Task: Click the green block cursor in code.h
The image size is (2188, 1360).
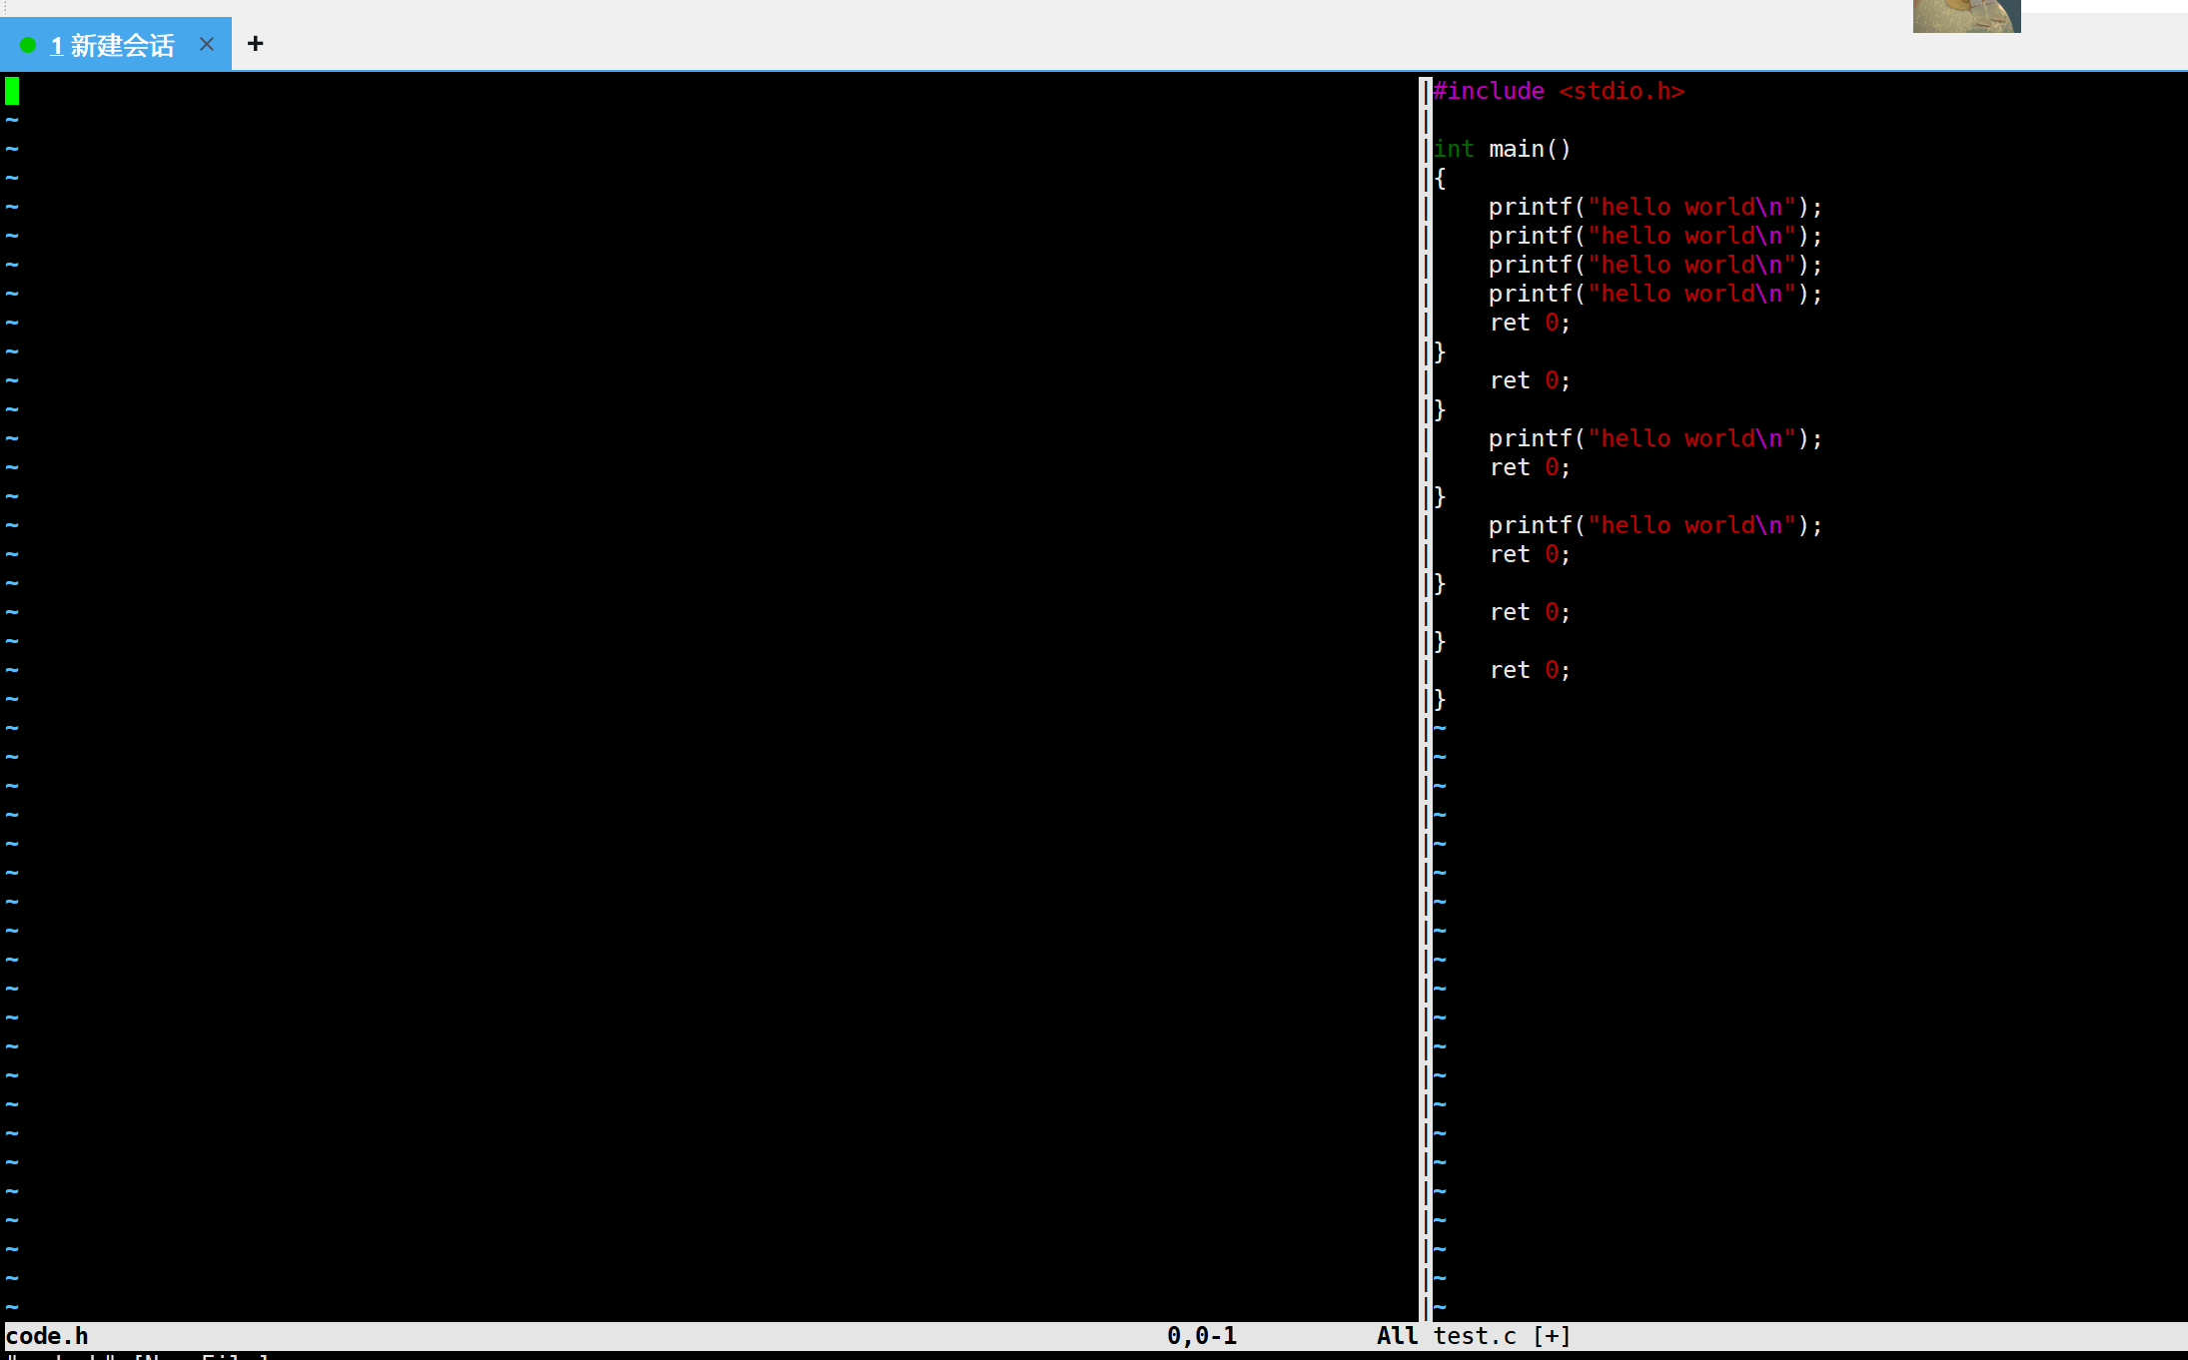Action: [12, 91]
